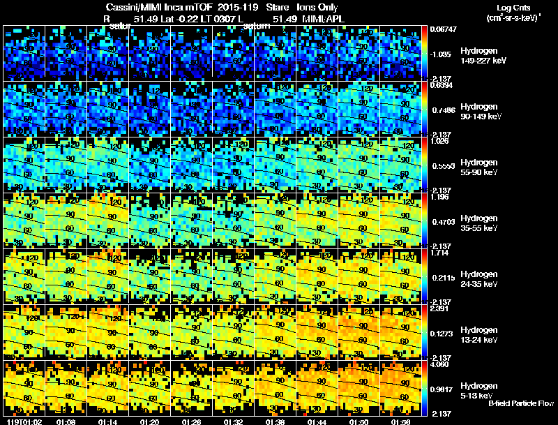Select the 'Hydrogen 90-149 keV' row label
This screenshot has width=558, height=425.
(x=481, y=112)
